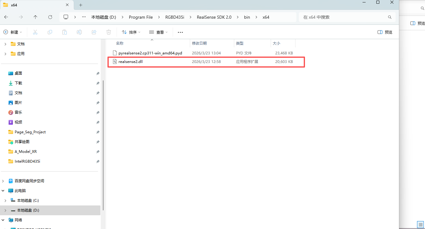This screenshot has width=425, height=229.
Task: Expand the 文档 folder at the top of the tree
Action: [x=5, y=44]
